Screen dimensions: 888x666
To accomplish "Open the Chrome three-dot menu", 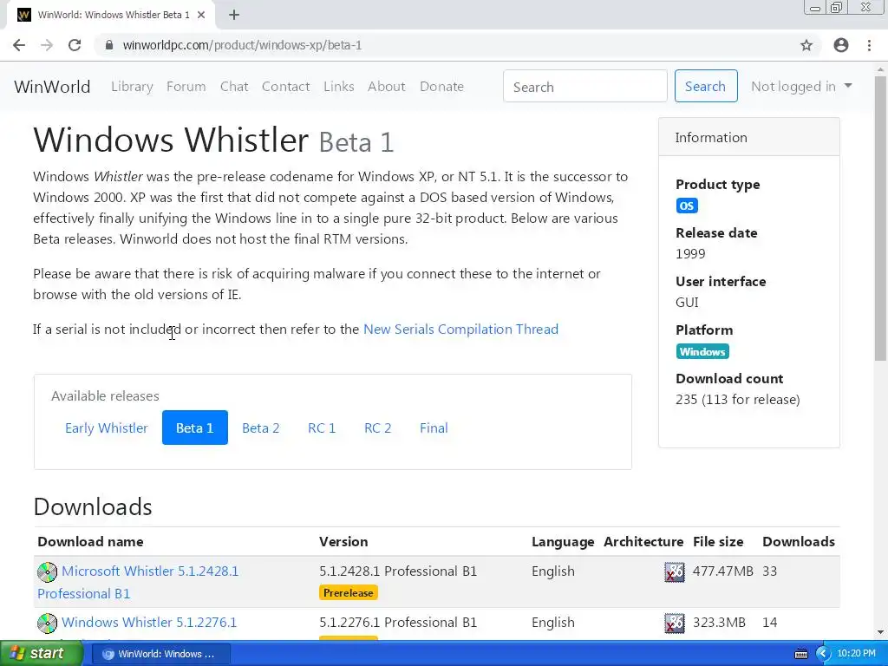I will click(869, 45).
